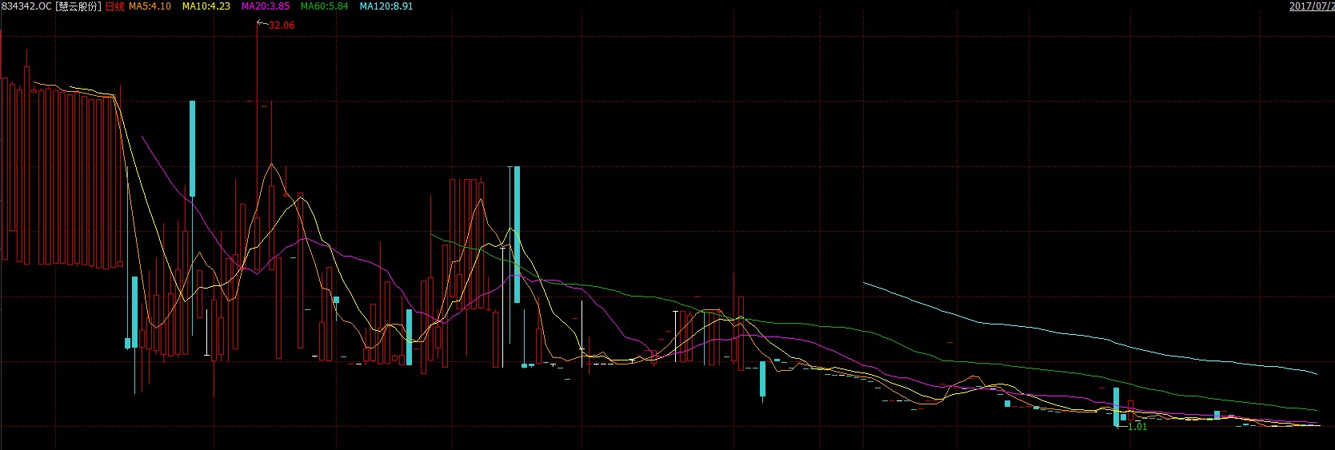Select the MA20:3.85 indicator label
Viewport: 1335px width, 450px height.
pyautogui.click(x=266, y=6)
